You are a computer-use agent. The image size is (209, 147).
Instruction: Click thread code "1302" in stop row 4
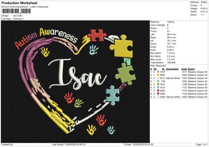[184, 81]
